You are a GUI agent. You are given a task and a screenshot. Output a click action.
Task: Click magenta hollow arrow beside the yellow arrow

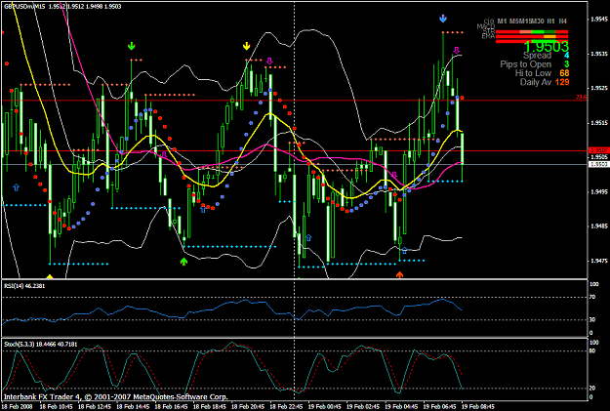pos(269,62)
